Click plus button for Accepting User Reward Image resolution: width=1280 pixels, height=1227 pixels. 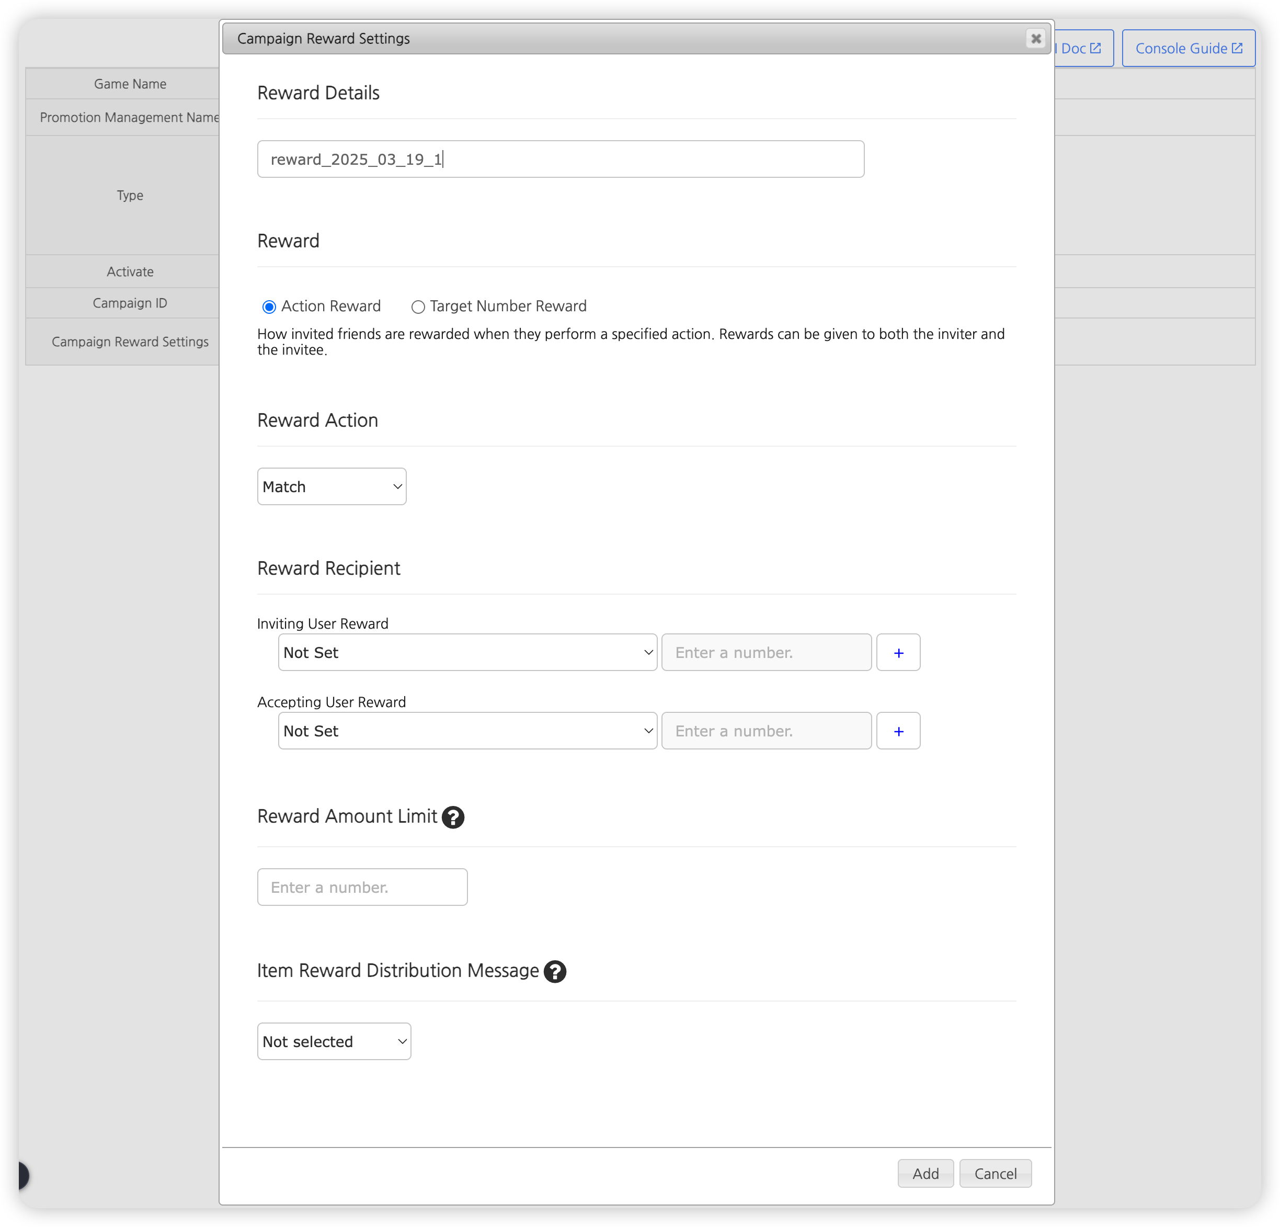pos(898,731)
